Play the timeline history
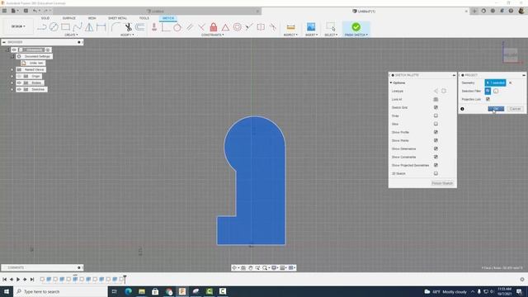Screen dimensions: 528x297 (x=18, y=279)
